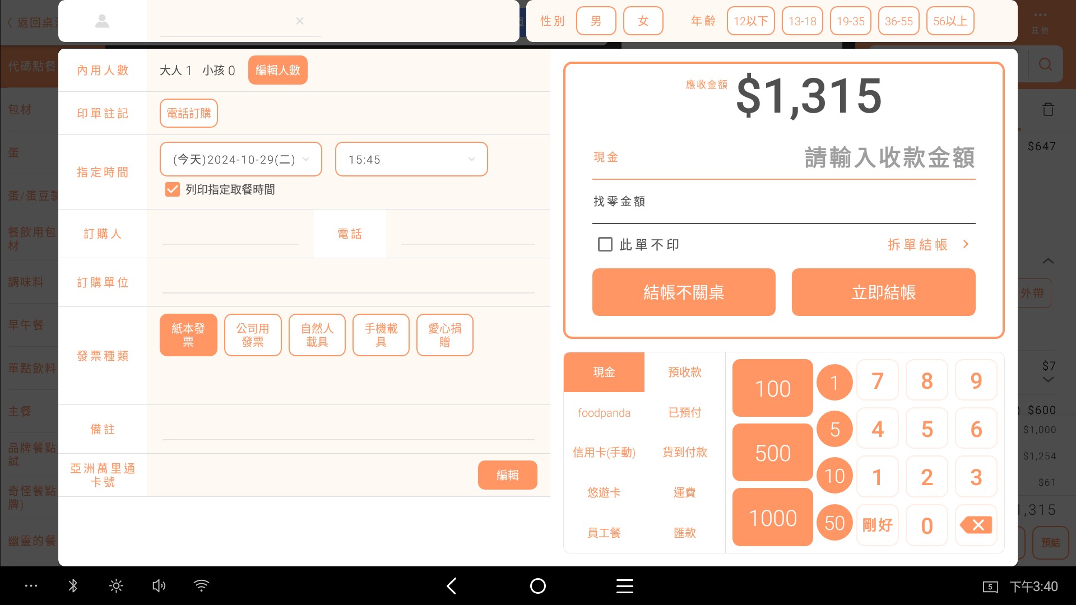Click the 編輯人數 edit headcount button
The height and width of the screenshot is (605, 1076).
[x=277, y=70]
